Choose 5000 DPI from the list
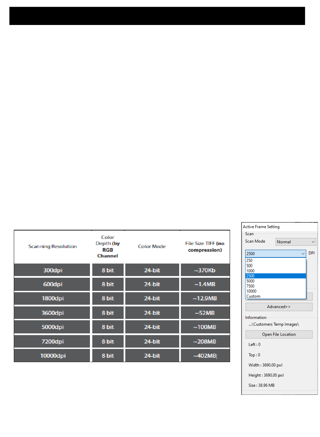Viewport: 320px width, 437px height. pyautogui.click(x=276, y=281)
